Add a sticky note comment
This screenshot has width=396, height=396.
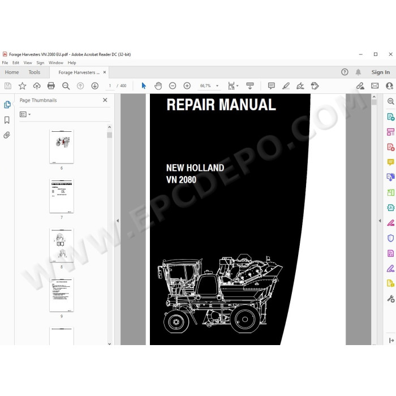click(271, 86)
